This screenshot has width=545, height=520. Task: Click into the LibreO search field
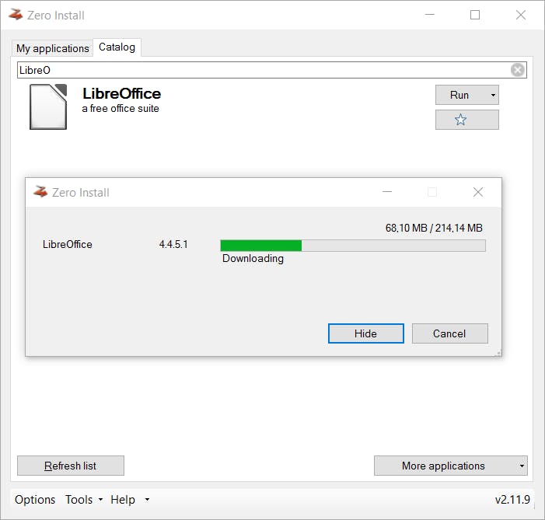coord(264,70)
